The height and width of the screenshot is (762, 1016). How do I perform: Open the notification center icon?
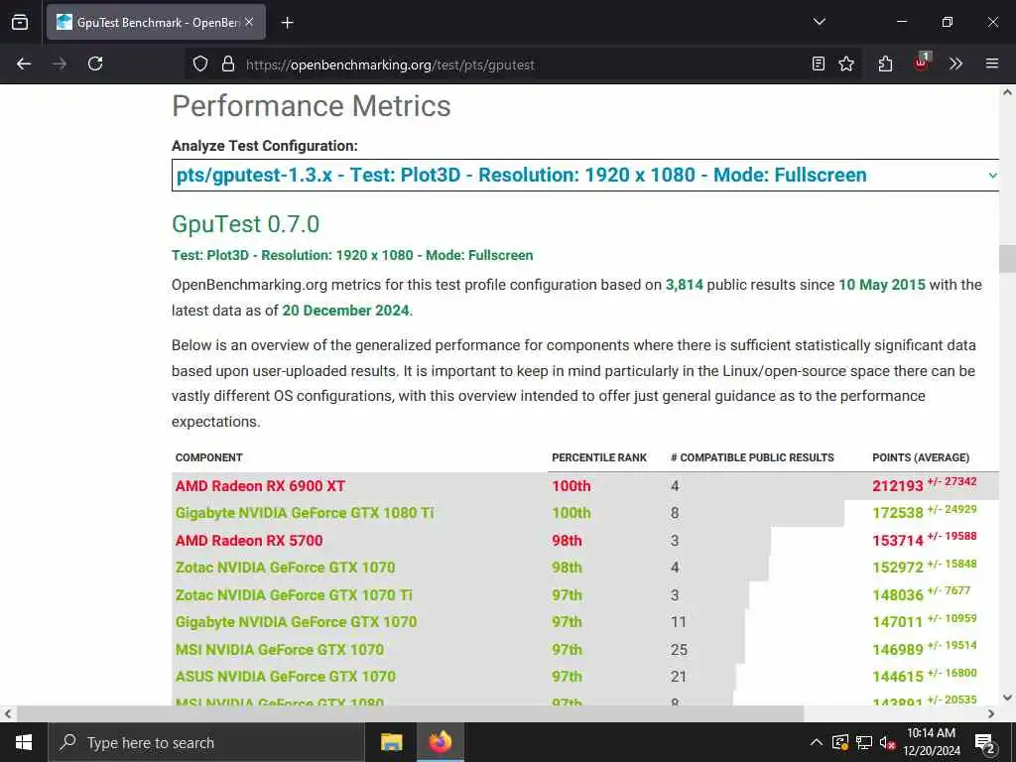click(x=985, y=743)
